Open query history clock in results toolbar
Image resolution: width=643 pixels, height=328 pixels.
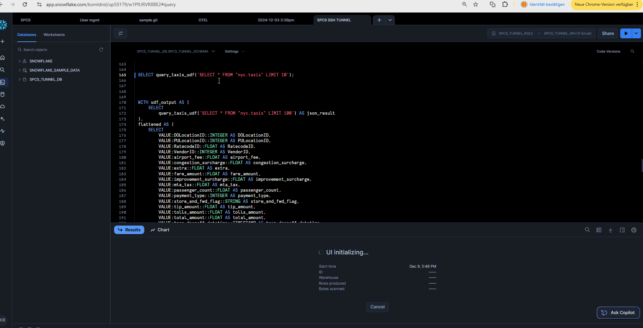[x=633, y=230]
